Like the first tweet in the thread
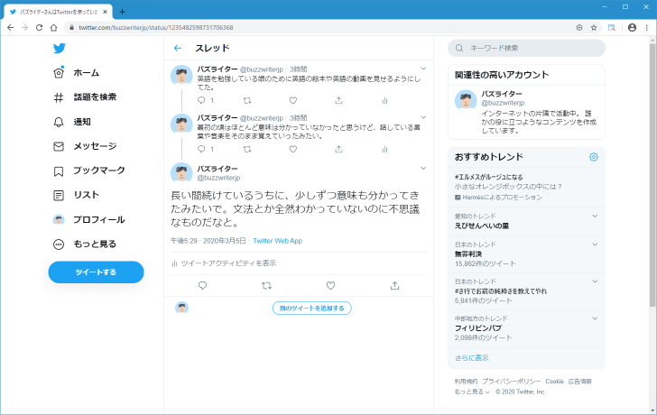Screen dimensions: 657x415 coord(293,100)
